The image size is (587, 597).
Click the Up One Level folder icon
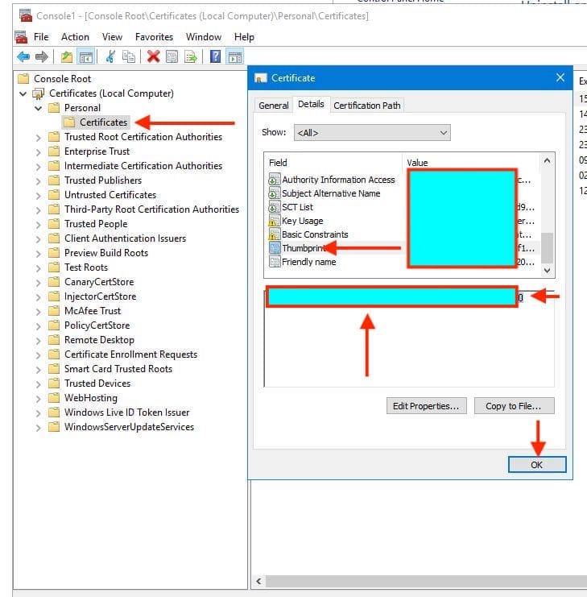click(66, 56)
